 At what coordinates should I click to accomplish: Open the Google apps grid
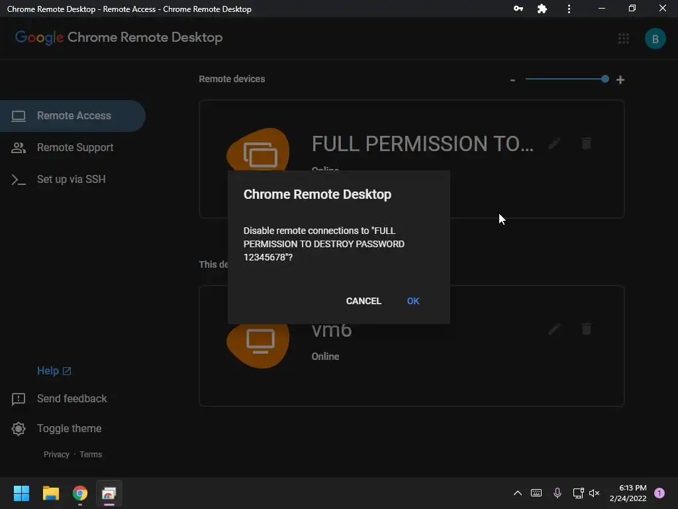tap(624, 38)
